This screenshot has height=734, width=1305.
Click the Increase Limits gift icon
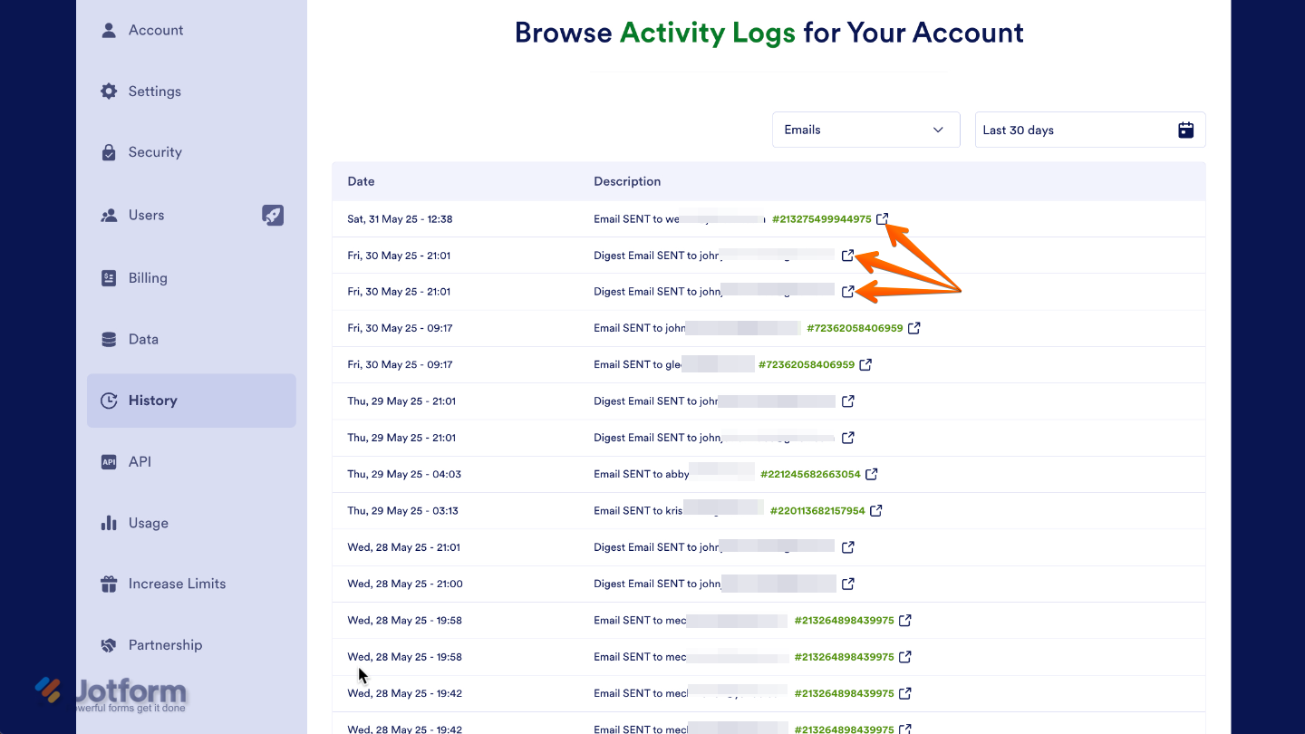coord(108,583)
